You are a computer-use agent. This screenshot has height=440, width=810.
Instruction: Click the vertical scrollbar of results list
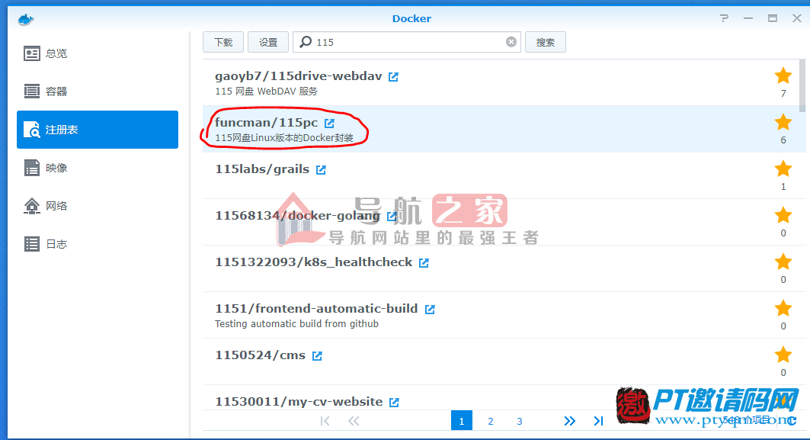tap(802, 86)
